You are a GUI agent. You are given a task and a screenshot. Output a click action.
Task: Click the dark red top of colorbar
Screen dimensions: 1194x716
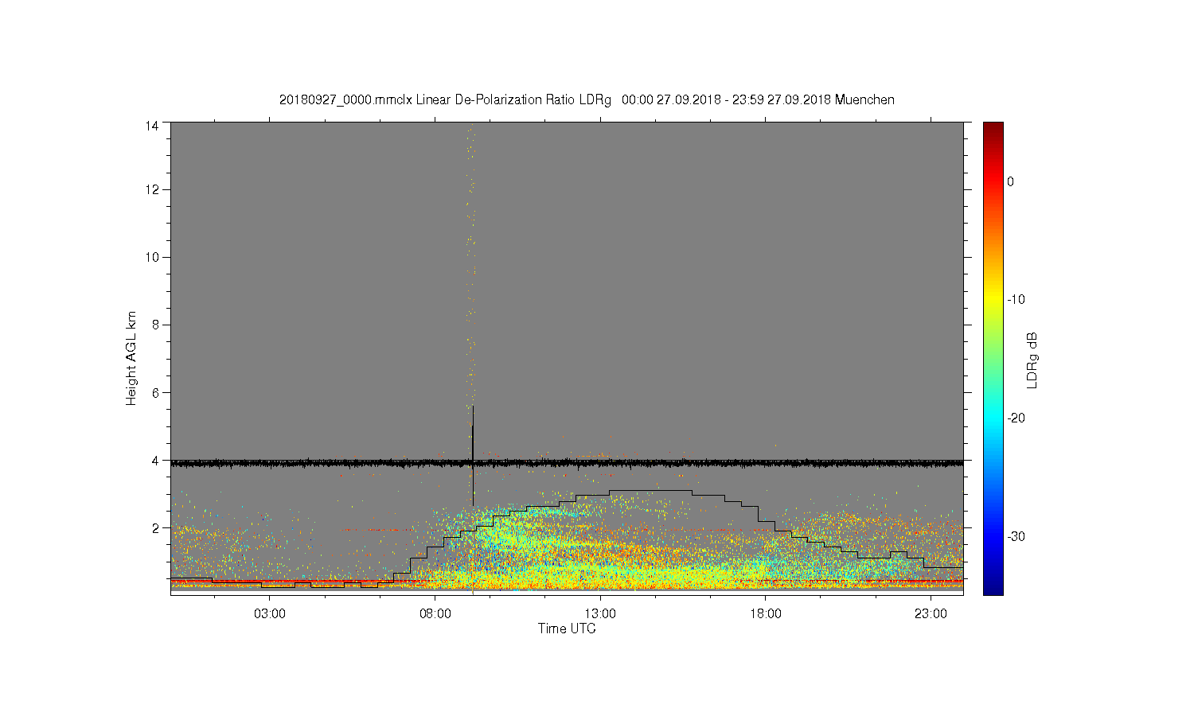[x=993, y=129]
